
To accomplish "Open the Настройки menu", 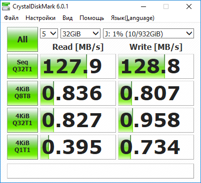I will [x=40, y=18].
